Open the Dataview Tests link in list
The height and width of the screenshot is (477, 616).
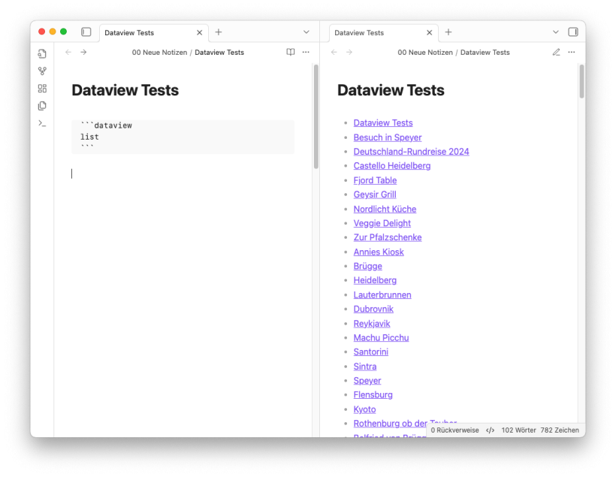tap(383, 123)
